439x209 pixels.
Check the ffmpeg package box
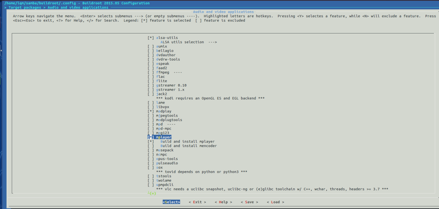pos(150,72)
